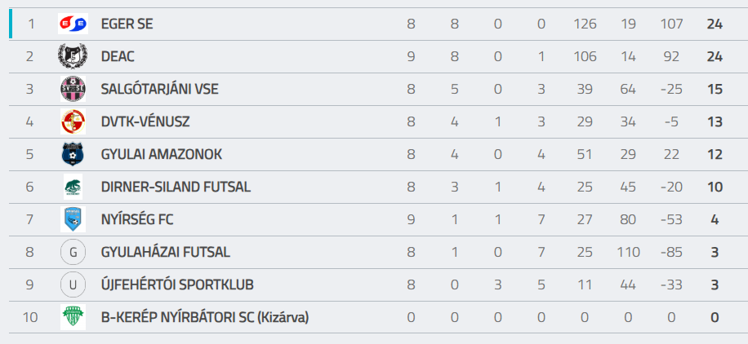Screen dimensions: 748x344
Task: Open GYULAHÁZAI FUTSAL team page
Action: point(165,252)
